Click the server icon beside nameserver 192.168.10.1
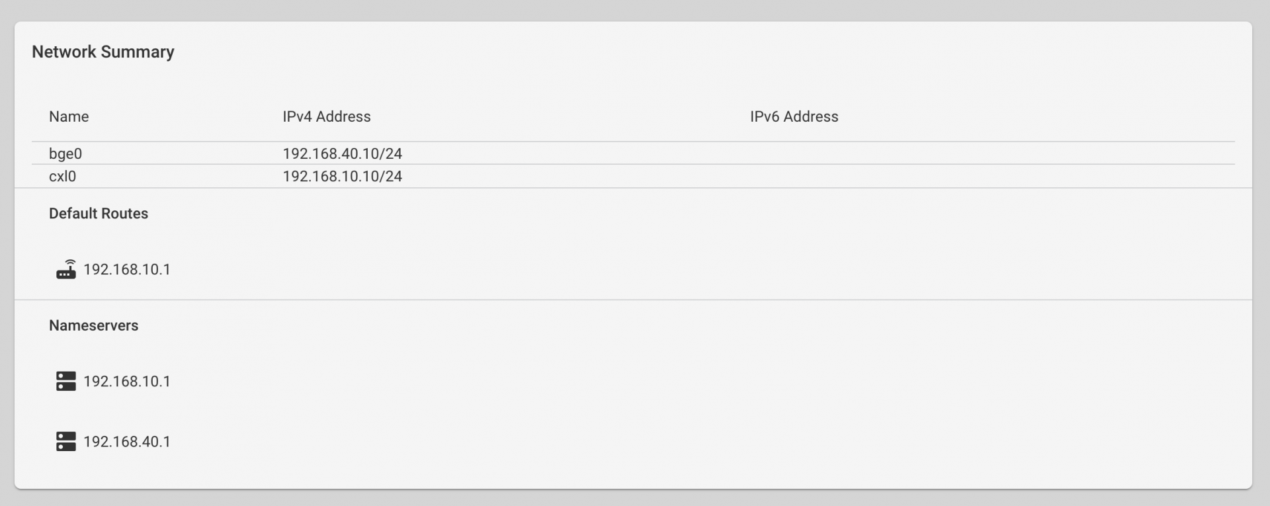 pos(66,381)
